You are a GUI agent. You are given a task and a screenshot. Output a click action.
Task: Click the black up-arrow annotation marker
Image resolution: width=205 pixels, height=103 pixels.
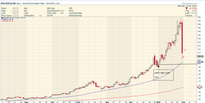coord(159,66)
